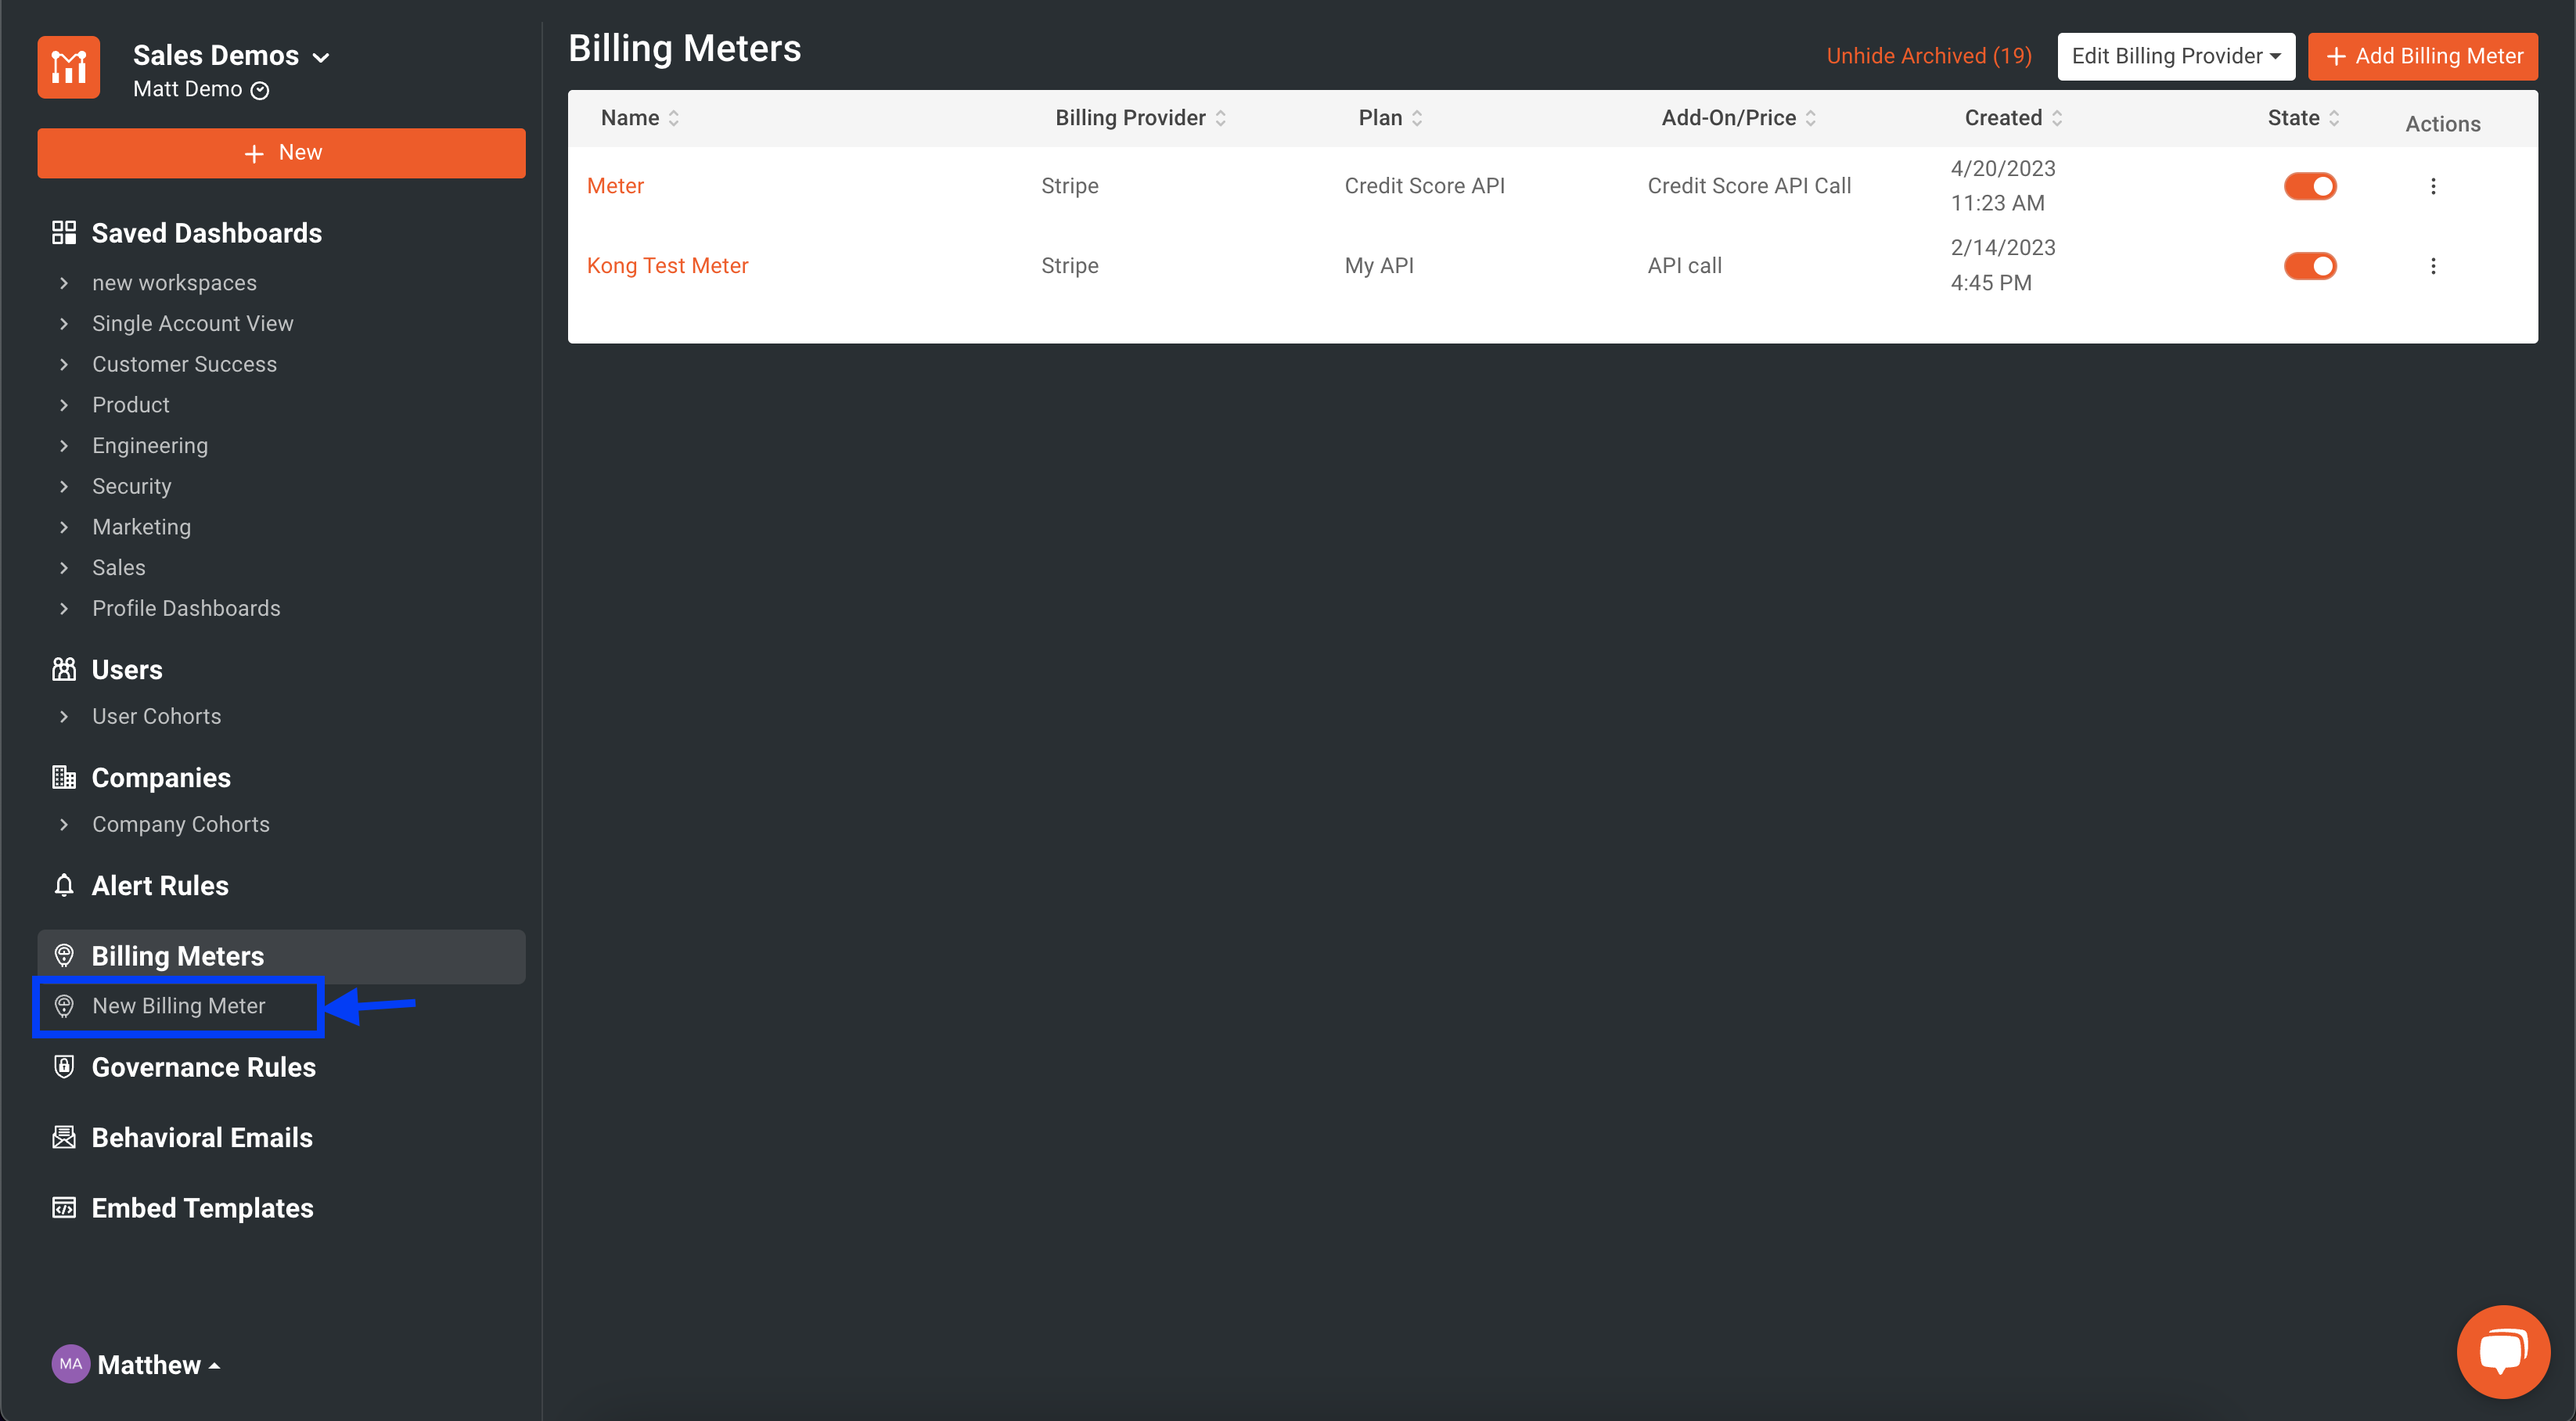Click the Billing Meters pin icon
Image resolution: width=2576 pixels, height=1421 pixels.
[x=64, y=955]
